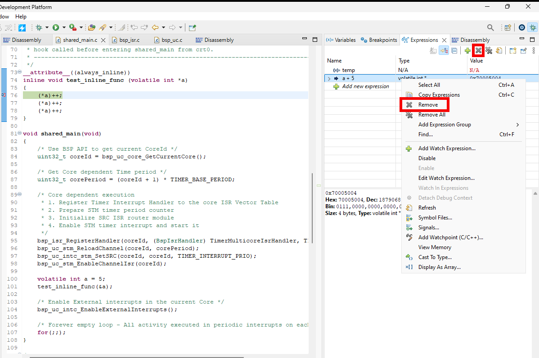Click the Search magnifier icon
The image size is (539, 358).
[490, 27]
